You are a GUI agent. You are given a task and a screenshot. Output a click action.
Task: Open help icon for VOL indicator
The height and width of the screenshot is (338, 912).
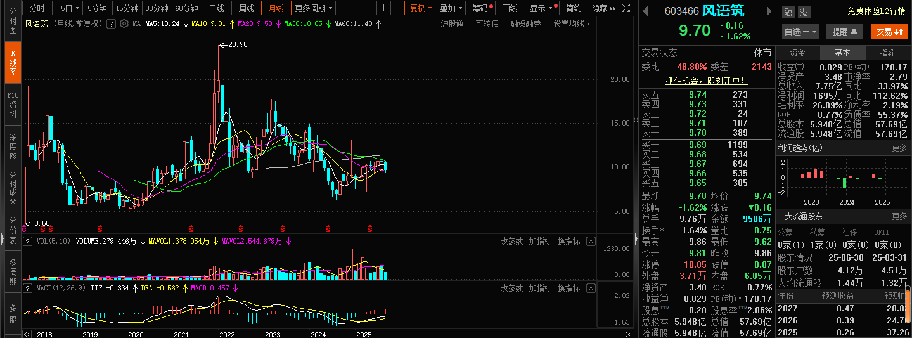click(x=27, y=241)
